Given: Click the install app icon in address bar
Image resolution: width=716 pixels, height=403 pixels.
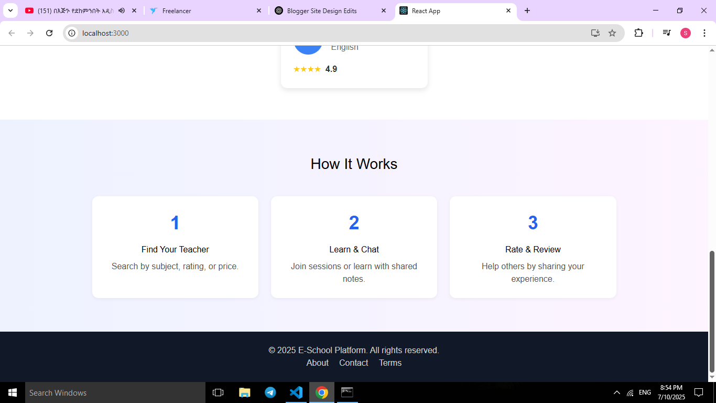Looking at the screenshot, I should [x=595, y=33].
